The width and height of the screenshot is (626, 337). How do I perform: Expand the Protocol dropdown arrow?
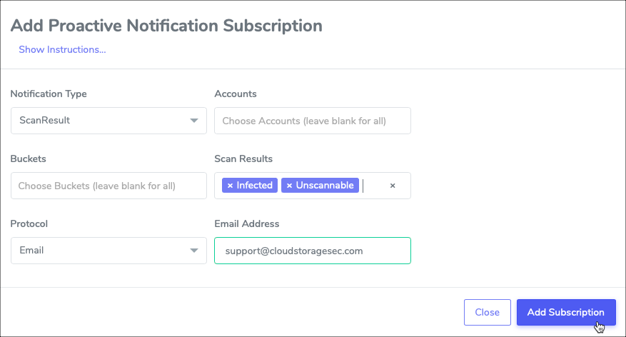tap(194, 251)
